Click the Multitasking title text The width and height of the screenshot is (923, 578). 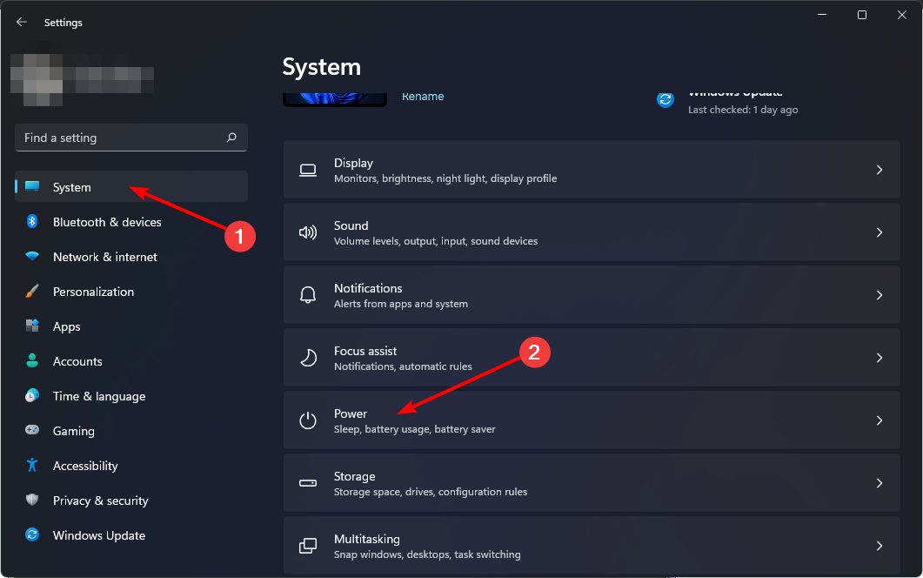tap(367, 539)
